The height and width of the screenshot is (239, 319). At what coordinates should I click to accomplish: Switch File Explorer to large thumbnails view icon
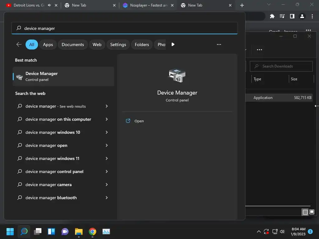pyautogui.click(x=312, y=212)
